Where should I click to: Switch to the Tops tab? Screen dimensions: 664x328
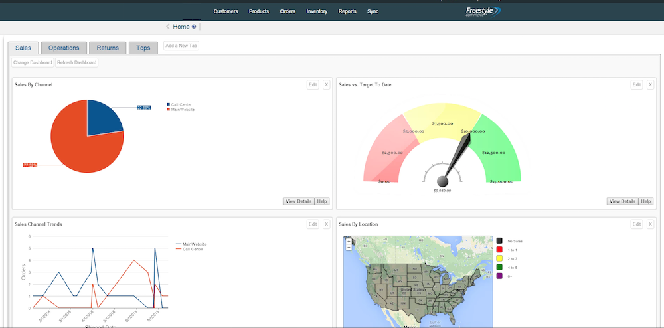point(143,48)
